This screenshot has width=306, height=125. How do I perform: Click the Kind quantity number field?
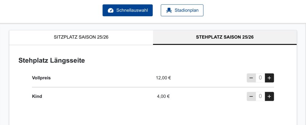coord(260,96)
